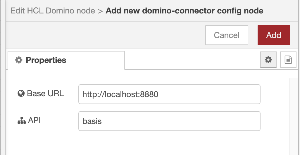300x155 pixels.
Task: Click the gear icon in the Properties tab
Action: pos(19,60)
